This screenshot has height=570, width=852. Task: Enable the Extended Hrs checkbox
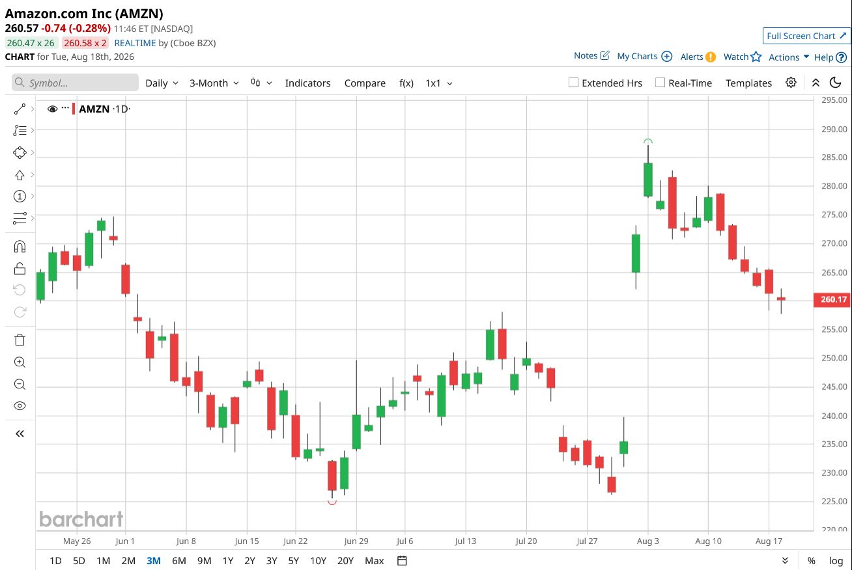pos(573,83)
